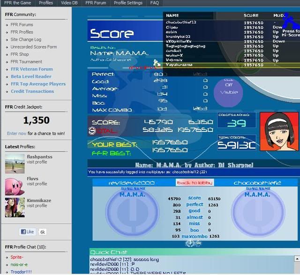Click the DN button below maxcombo
Screen dimensions: 300x275
click(x=197, y=243)
